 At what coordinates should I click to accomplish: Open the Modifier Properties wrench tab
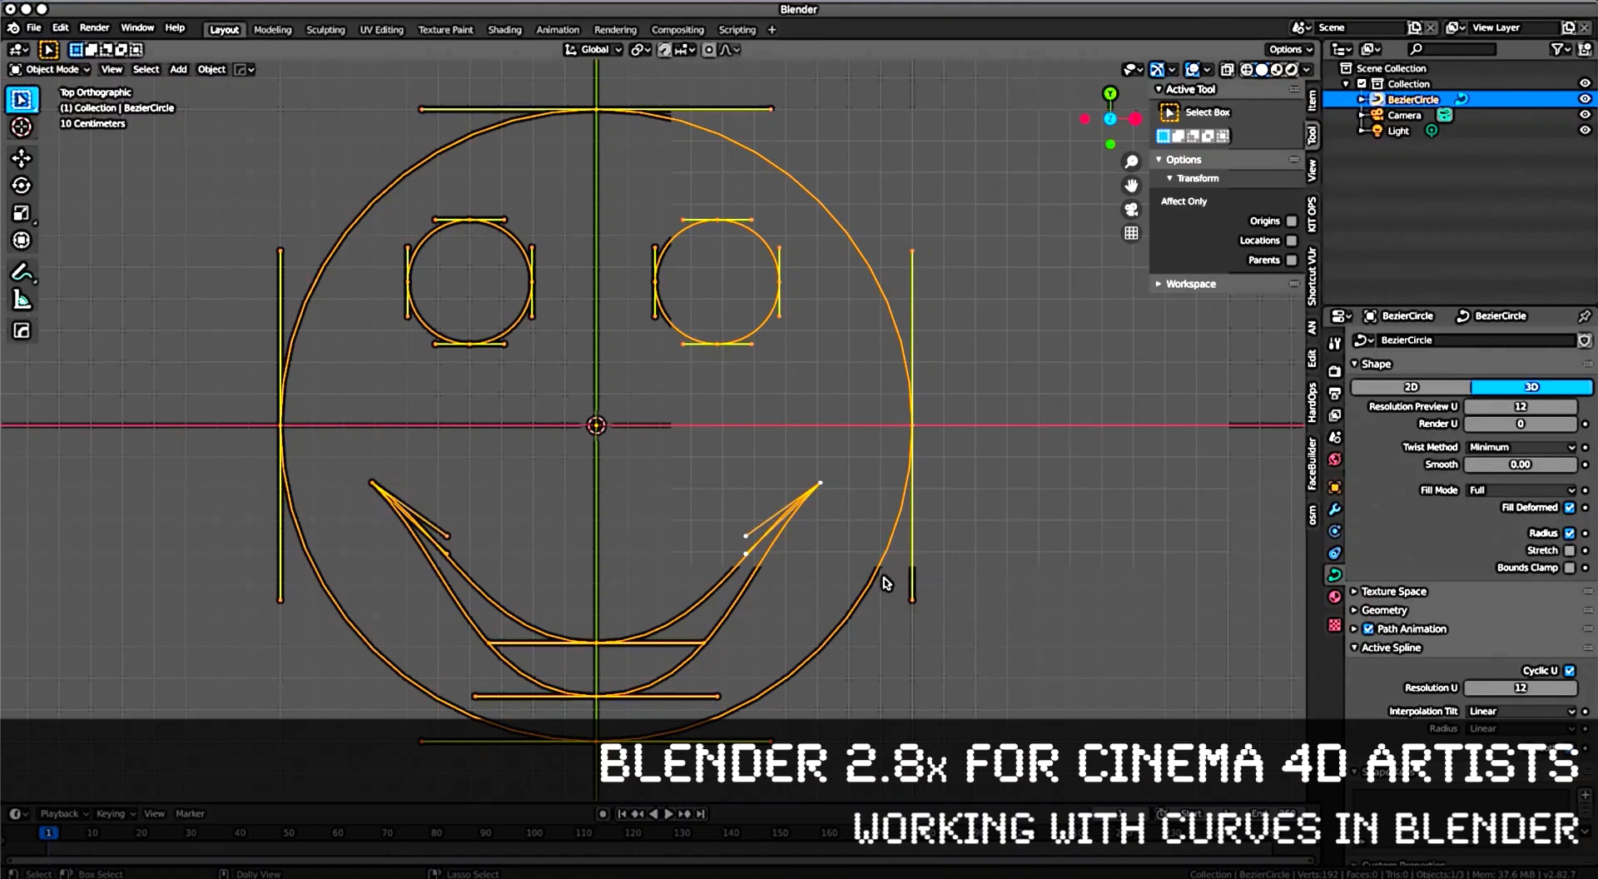click(1334, 509)
